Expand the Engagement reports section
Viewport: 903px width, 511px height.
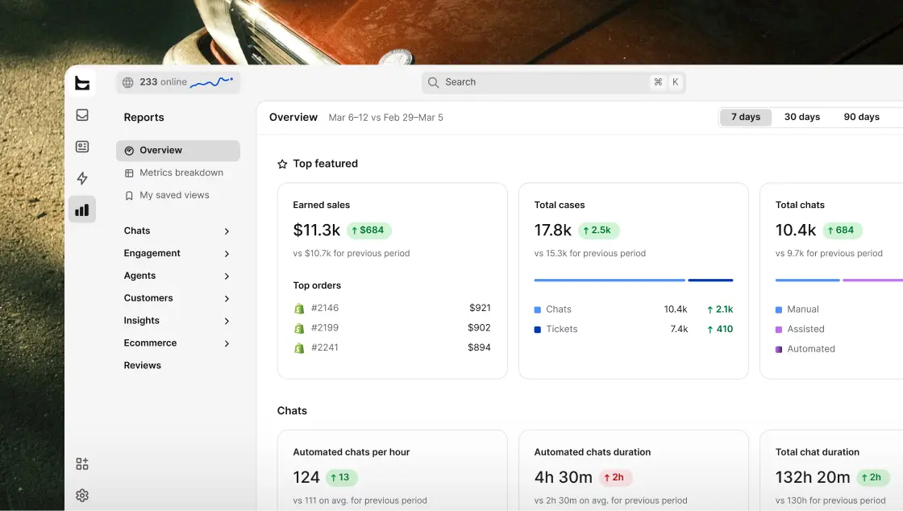(x=177, y=253)
